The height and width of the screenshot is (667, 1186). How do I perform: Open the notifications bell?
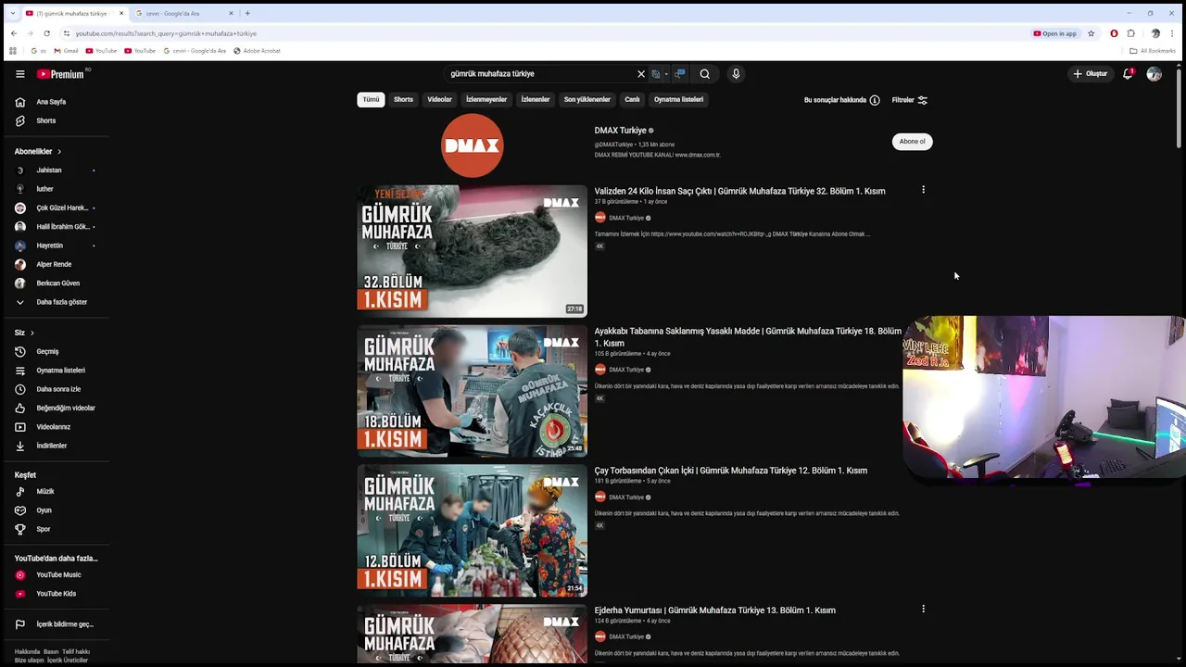1128,74
